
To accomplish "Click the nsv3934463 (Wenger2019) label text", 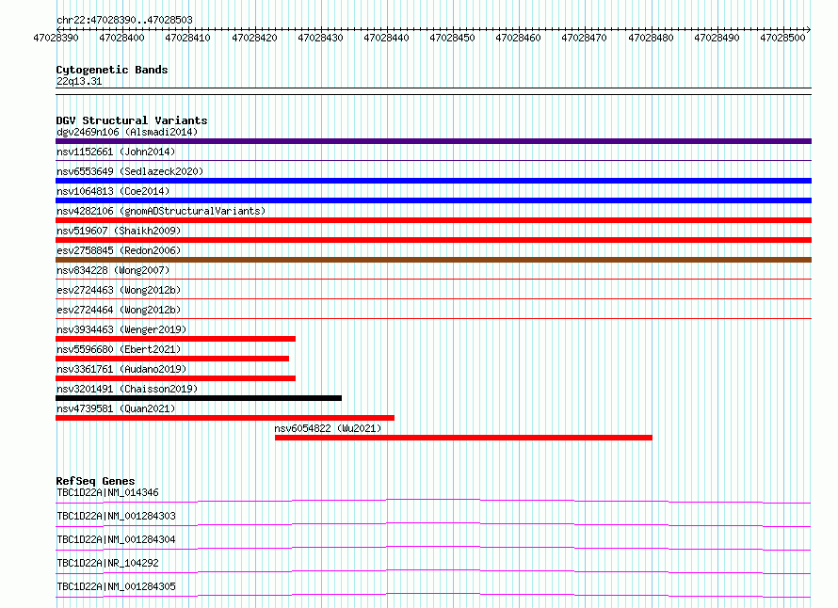I will coord(121,329).
